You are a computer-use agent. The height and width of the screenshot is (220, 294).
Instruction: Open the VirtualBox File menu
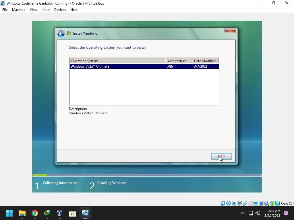point(5,10)
